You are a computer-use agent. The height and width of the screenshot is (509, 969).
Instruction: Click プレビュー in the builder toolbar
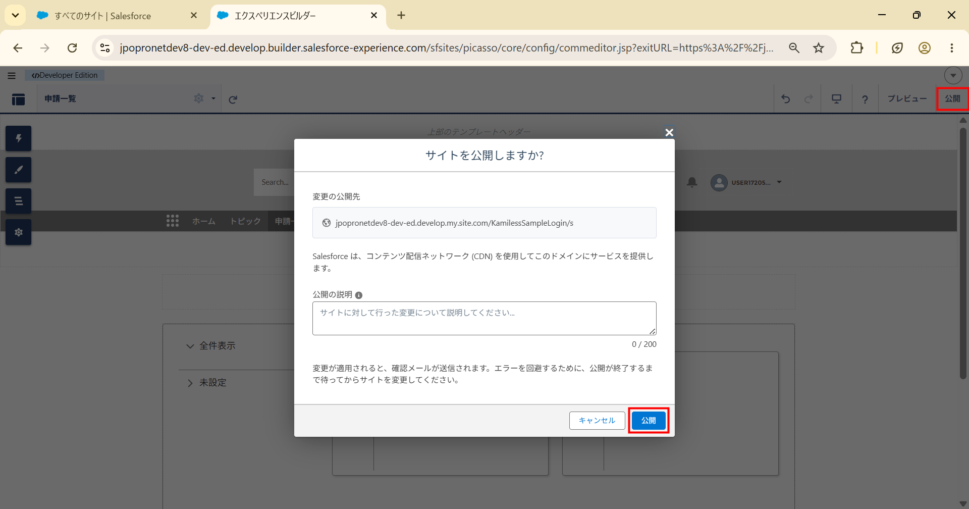(907, 99)
